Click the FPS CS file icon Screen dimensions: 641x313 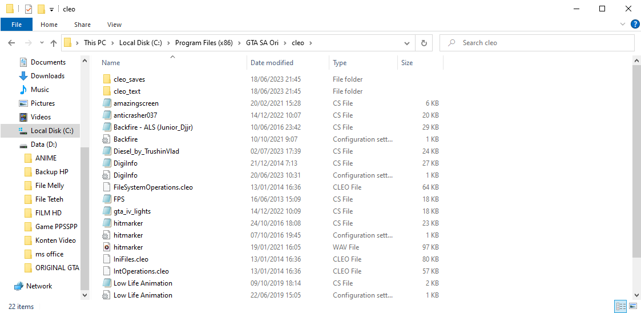[106, 199]
